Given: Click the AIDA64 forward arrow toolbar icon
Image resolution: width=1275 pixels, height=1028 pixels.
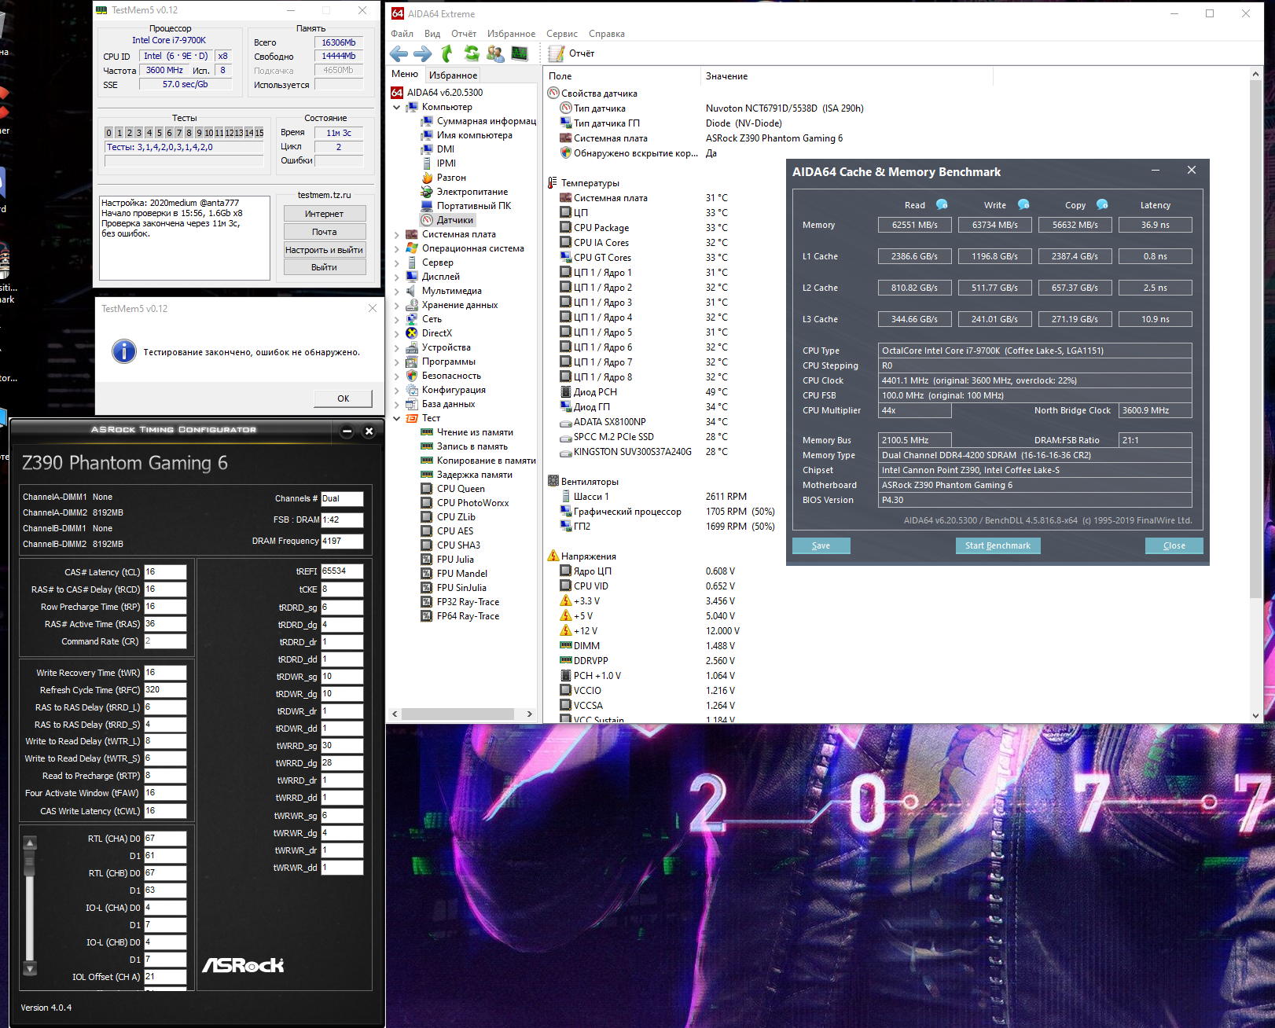Looking at the screenshot, I should pos(423,53).
